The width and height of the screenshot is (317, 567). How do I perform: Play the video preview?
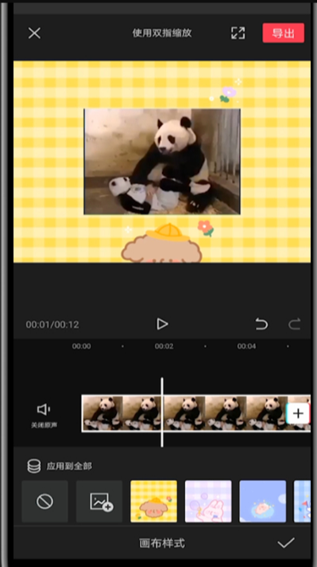162,323
